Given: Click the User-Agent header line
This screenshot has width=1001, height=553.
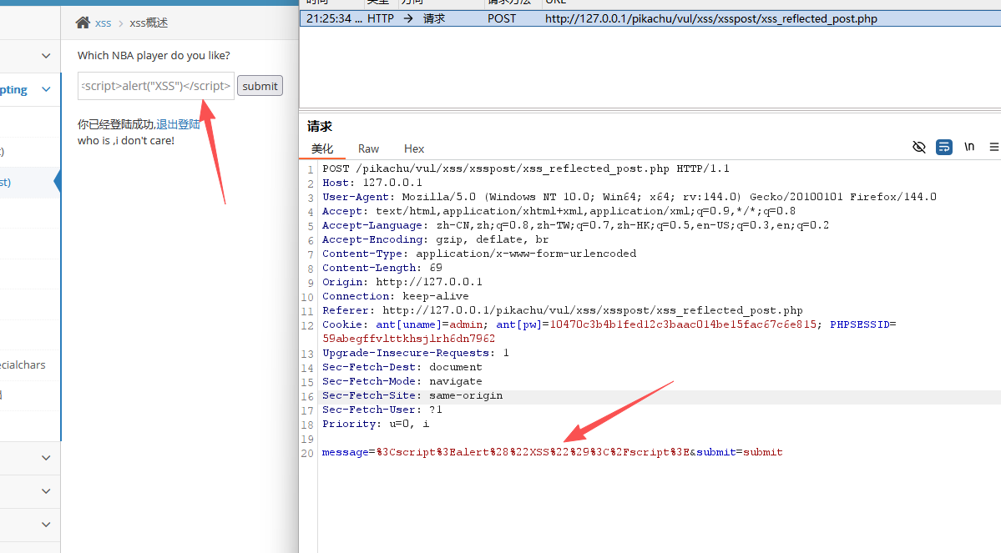Looking at the screenshot, I should tap(629, 197).
